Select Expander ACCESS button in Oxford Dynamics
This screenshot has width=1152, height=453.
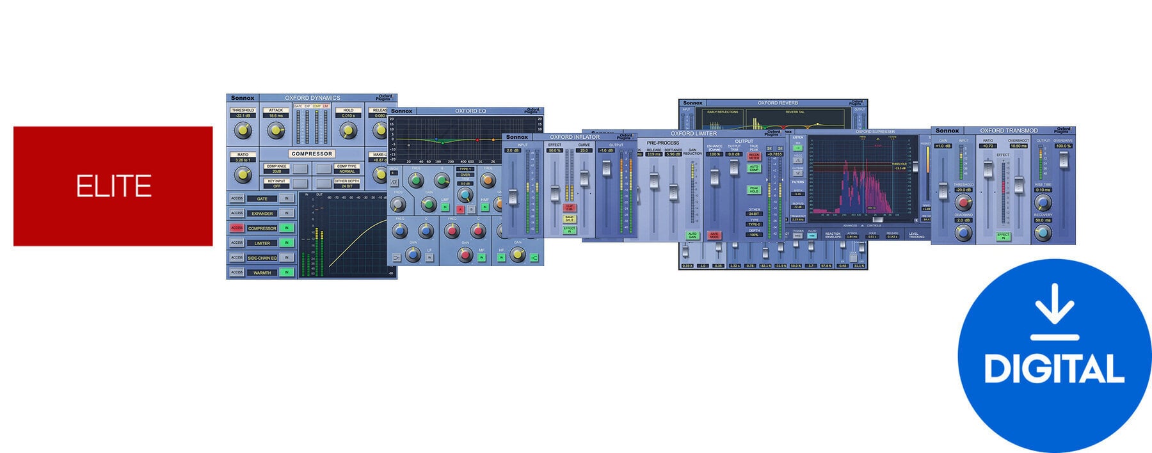[x=237, y=213]
